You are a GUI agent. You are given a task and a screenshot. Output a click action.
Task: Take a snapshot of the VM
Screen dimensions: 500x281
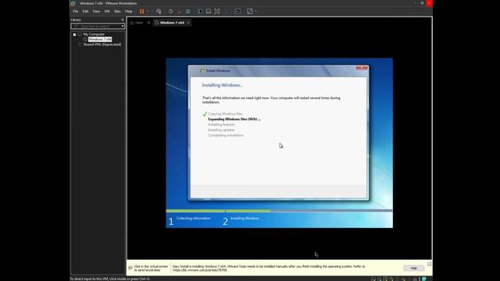tap(171, 11)
